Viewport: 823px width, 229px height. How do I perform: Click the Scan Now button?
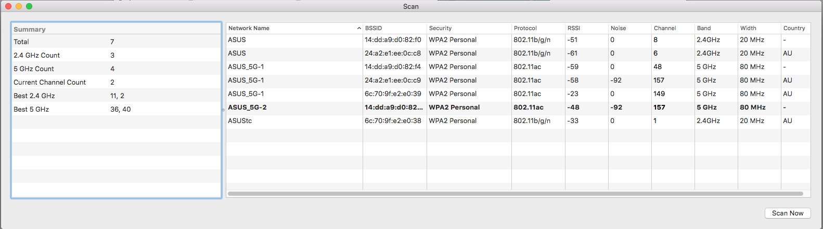click(787, 213)
